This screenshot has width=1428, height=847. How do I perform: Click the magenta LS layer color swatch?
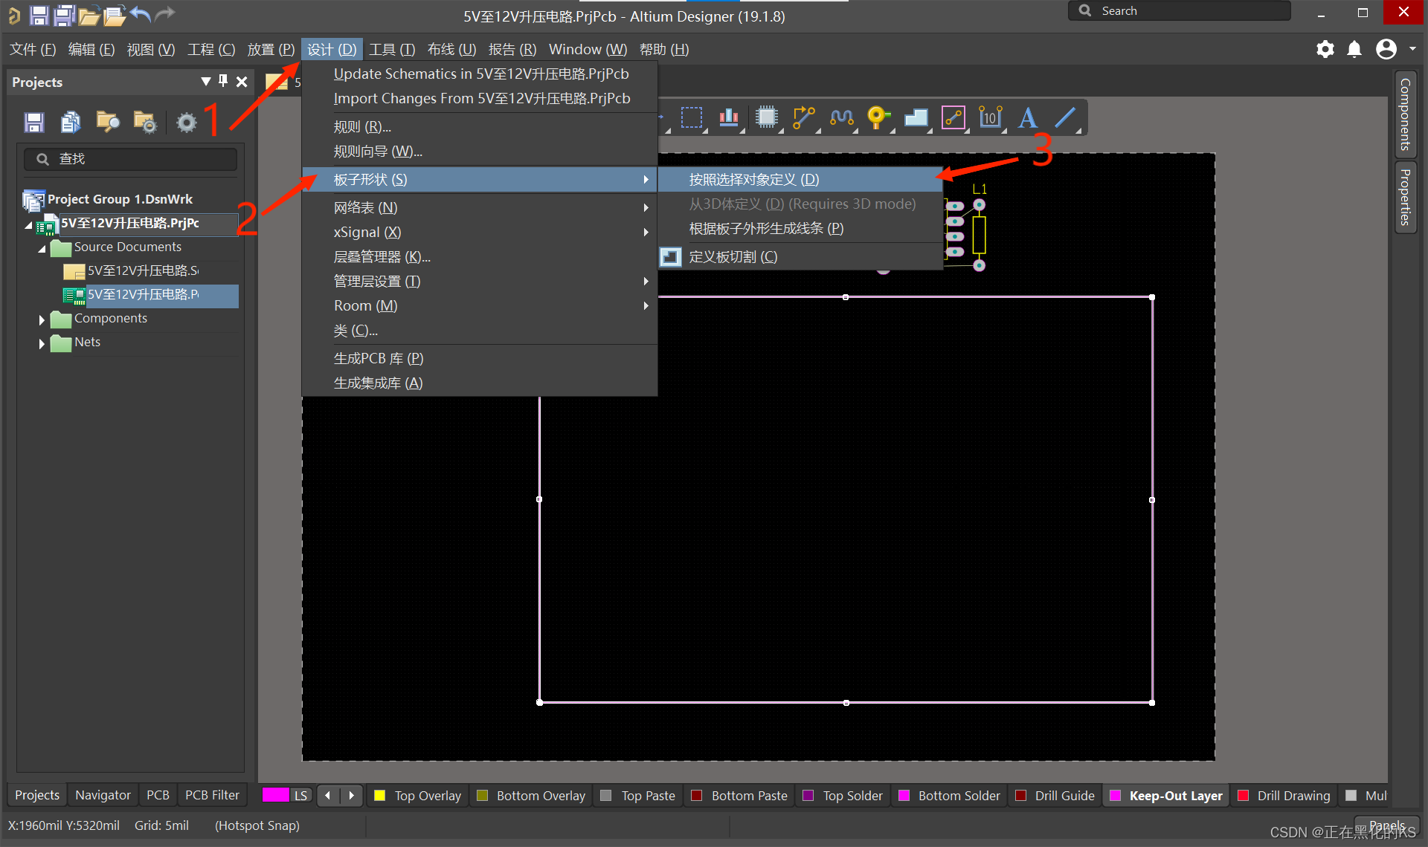(275, 795)
